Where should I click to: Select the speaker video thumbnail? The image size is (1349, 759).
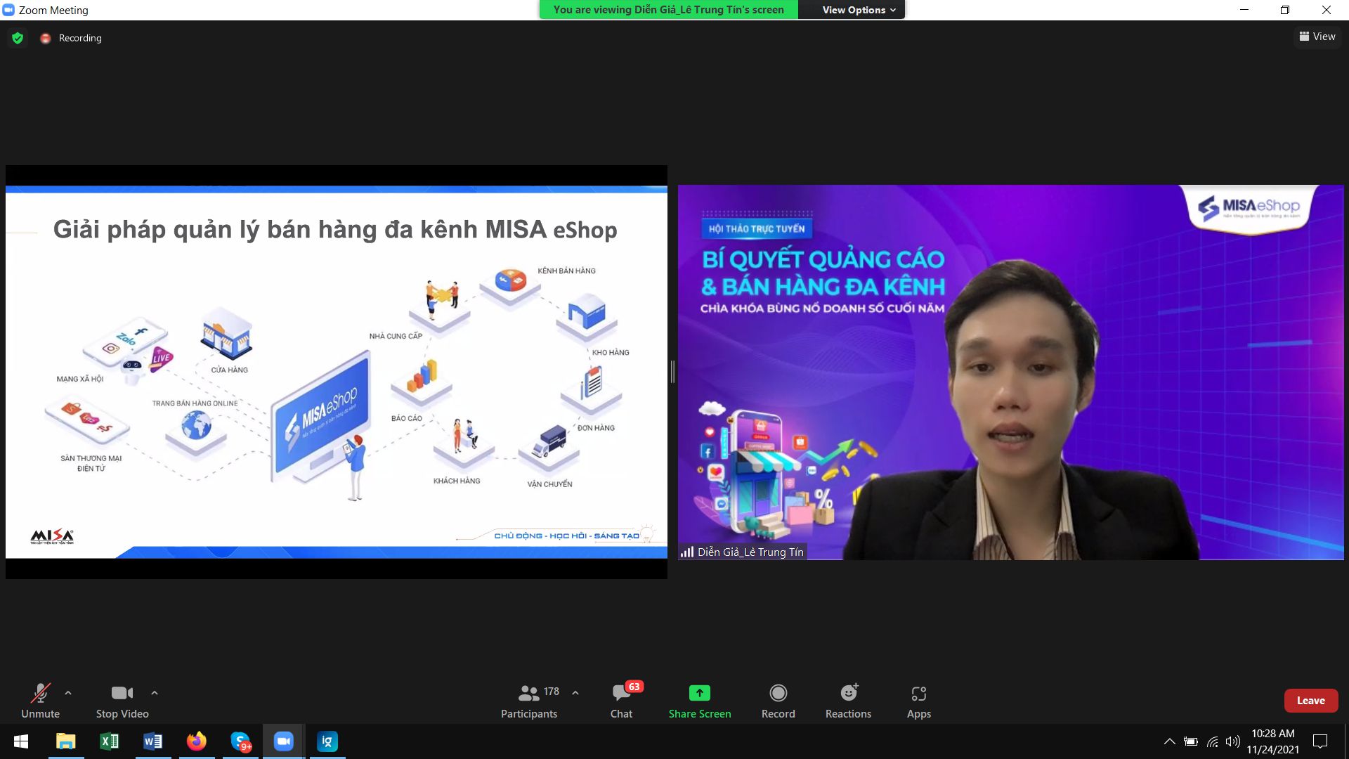pyautogui.click(x=1010, y=372)
